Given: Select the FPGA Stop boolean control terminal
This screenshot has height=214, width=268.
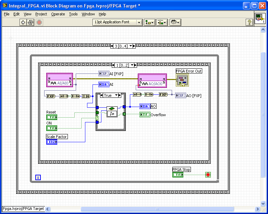Looking at the screenshot, I should pyautogui.click(x=178, y=175).
